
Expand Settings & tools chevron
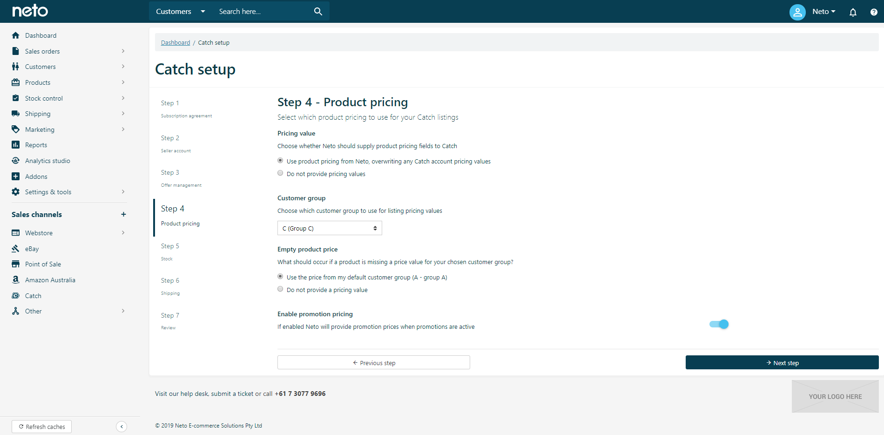(x=123, y=192)
